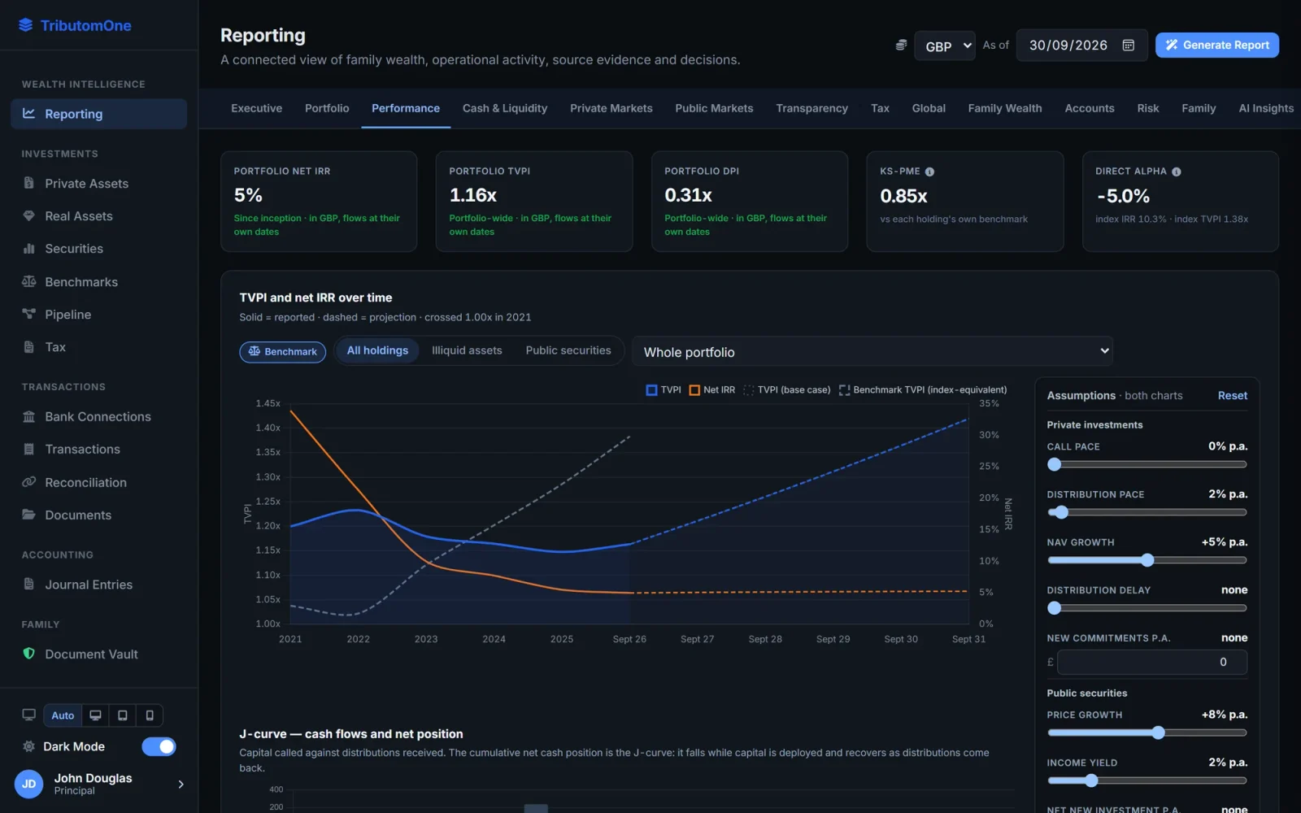The width and height of the screenshot is (1301, 813).
Task: Go to the Transparency tab
Action: point(811,108)
